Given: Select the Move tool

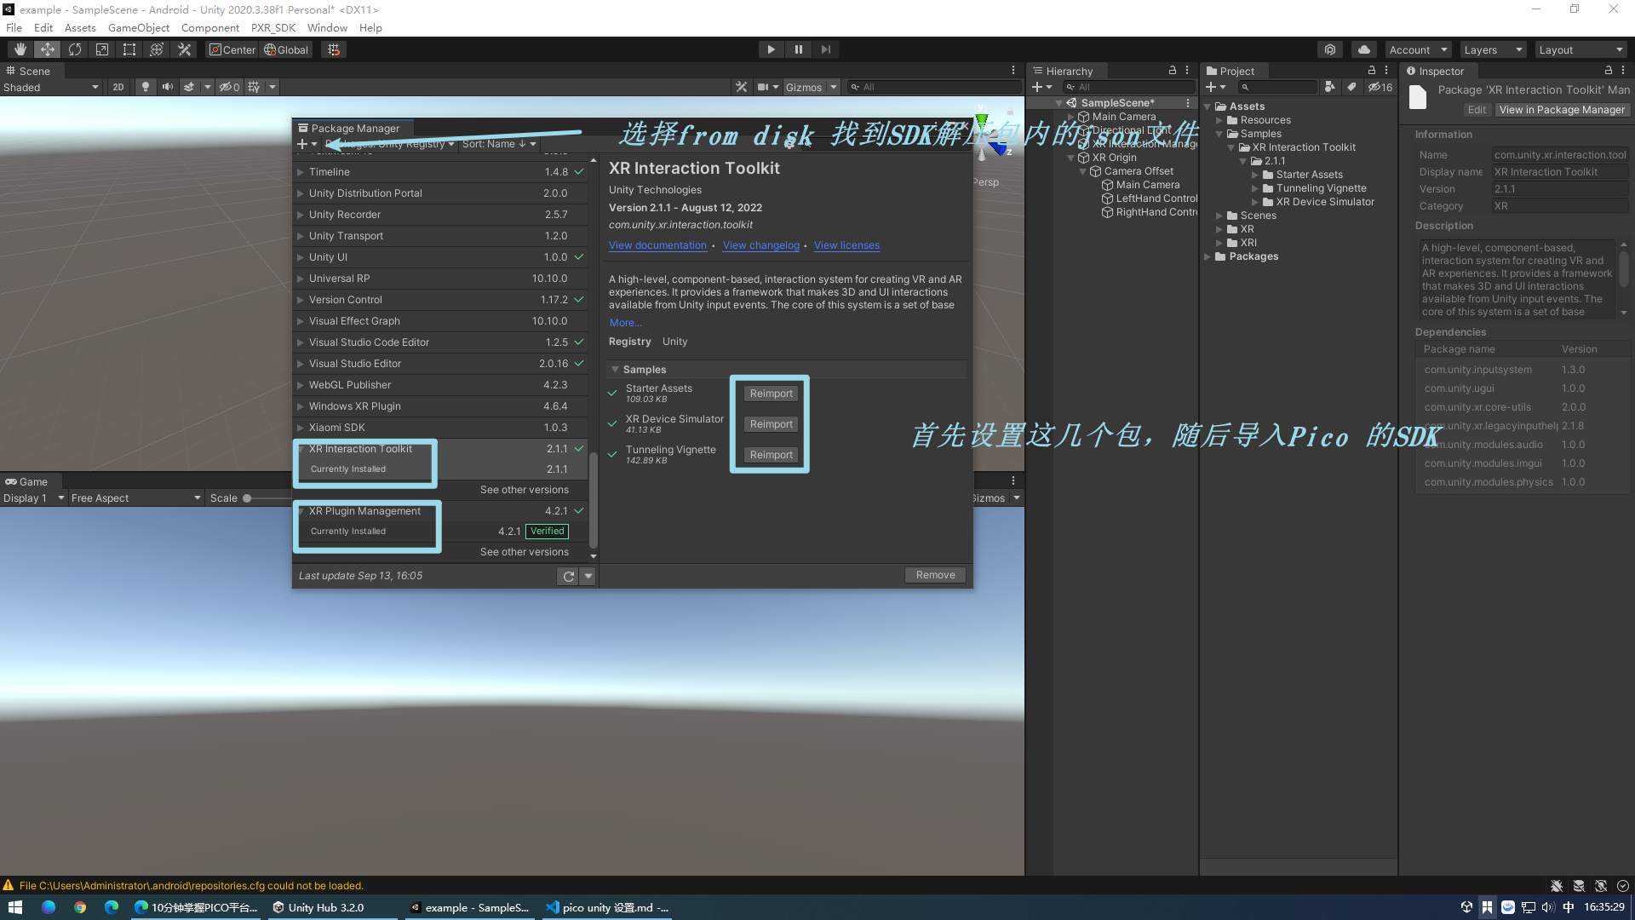Looking at the screenshot, I should click(x=48, y=49).
